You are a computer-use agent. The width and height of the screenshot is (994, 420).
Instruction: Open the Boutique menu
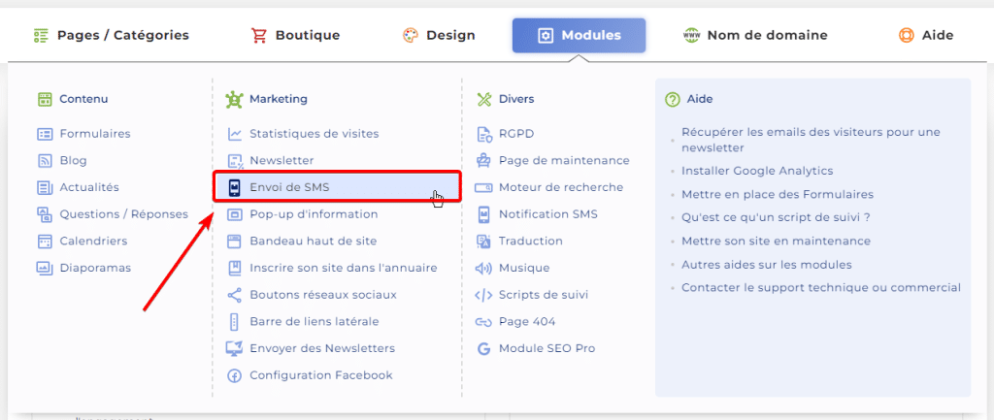[295, 36]
